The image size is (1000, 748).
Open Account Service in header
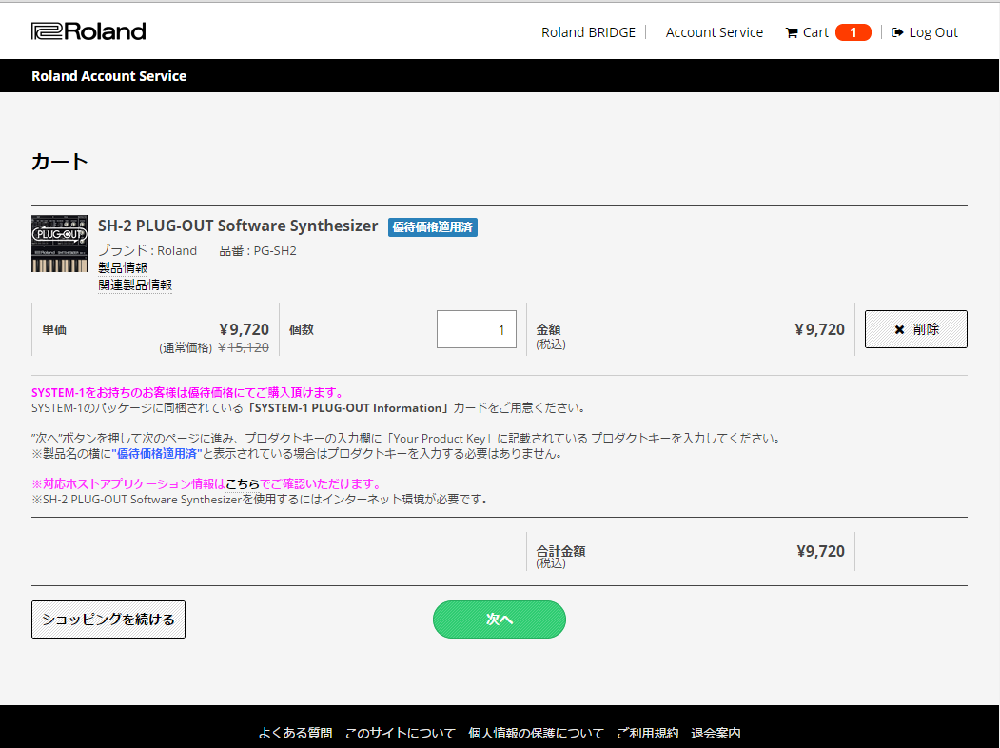click(x=714, y=32)
